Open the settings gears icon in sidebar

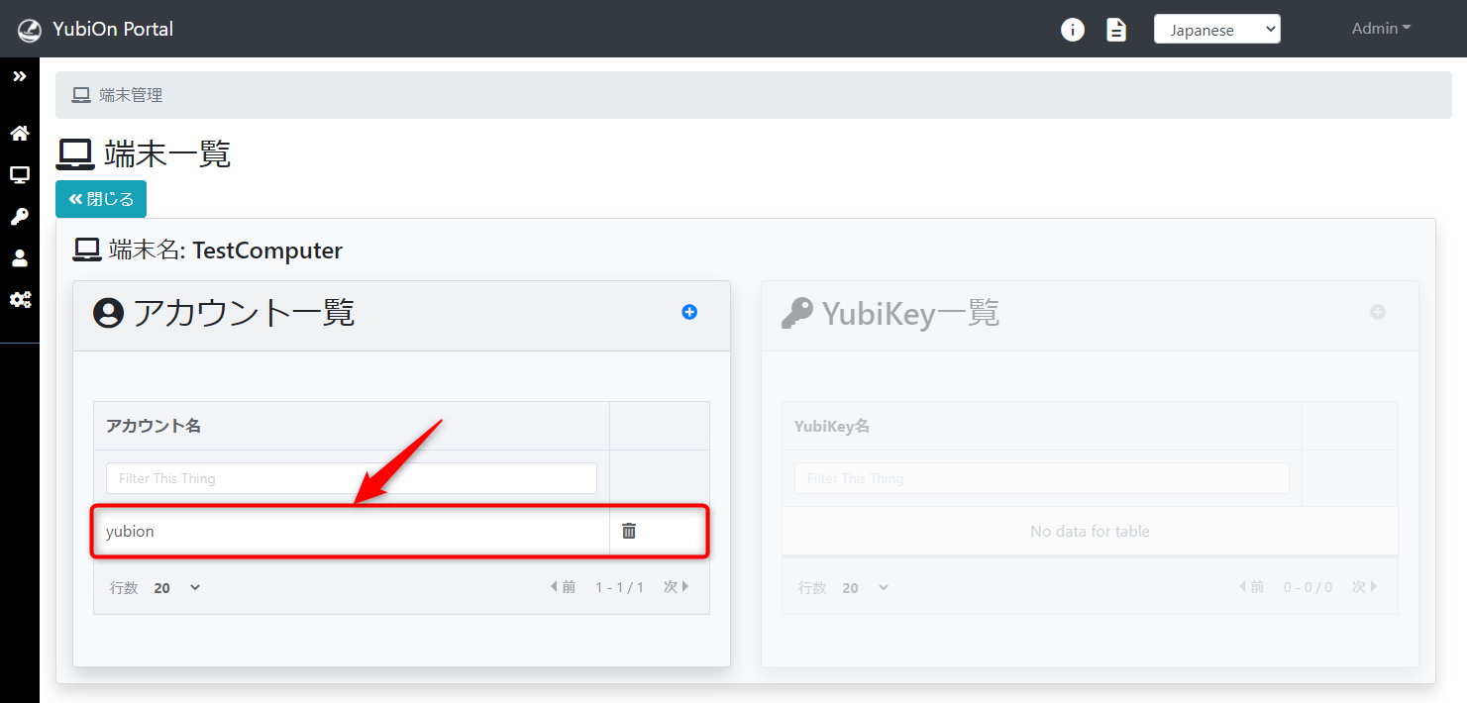coord(20,299)
